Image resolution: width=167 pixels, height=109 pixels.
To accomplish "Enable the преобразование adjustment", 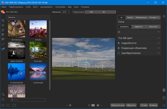I will [119, 53].
